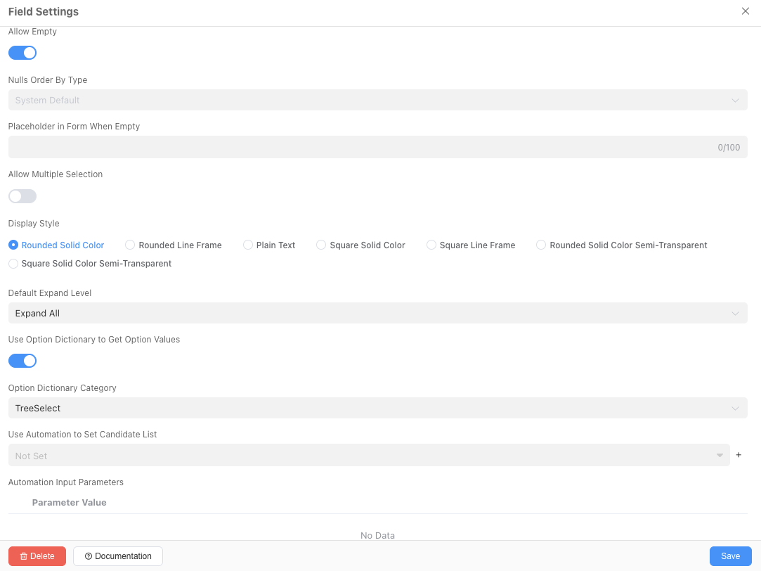Image resolution: width=761 pixels, height=571 pixels.
Task: Disable Use Option Dictionary switch
Action: click(x=22, y=361)
